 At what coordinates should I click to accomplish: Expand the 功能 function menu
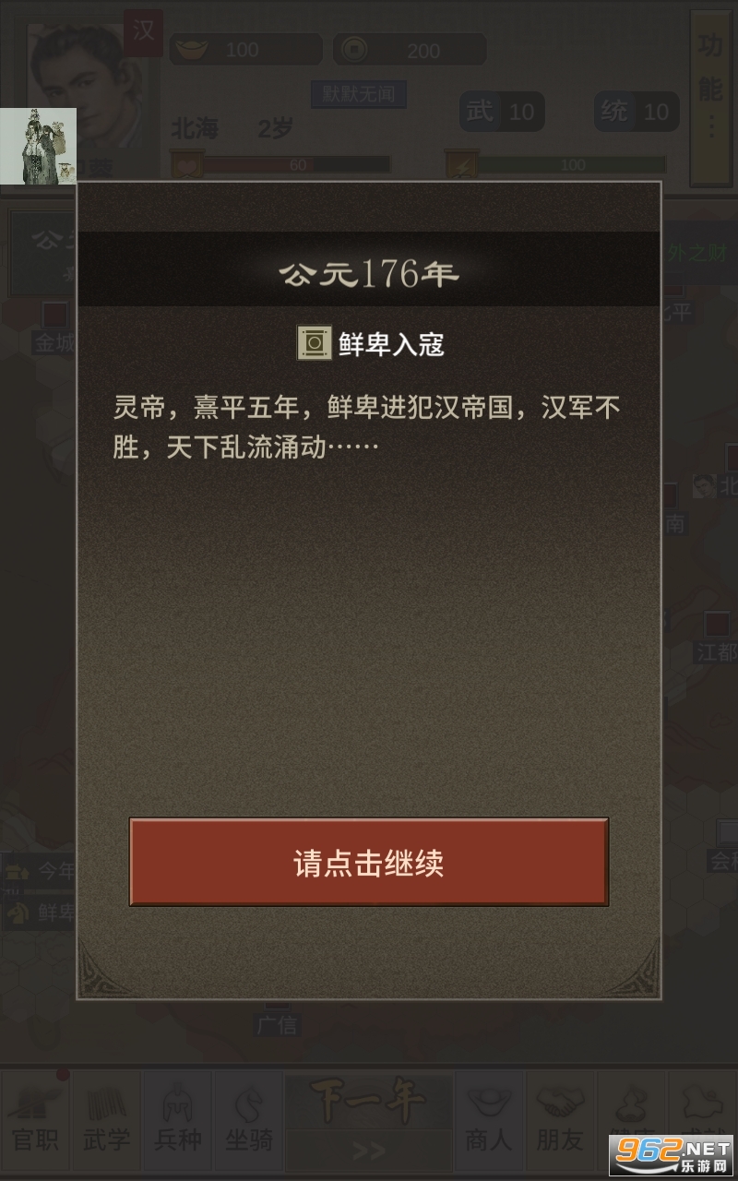pyautogui.click(x=709, y=96)
